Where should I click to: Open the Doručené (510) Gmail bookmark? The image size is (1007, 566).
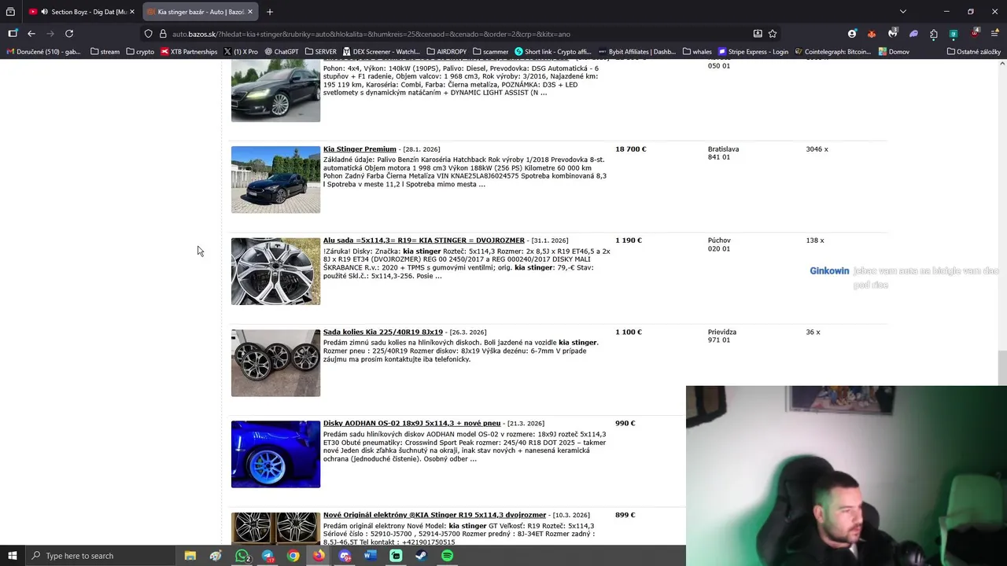43,52
